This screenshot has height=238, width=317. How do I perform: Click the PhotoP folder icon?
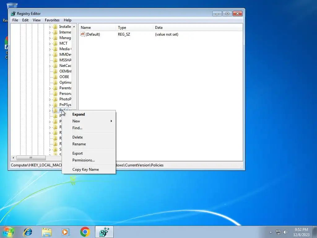55,99
